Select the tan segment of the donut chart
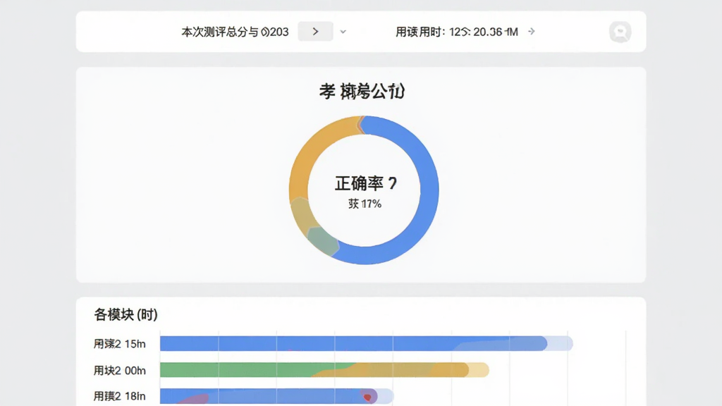722x406 pixels. pos(303,217)
